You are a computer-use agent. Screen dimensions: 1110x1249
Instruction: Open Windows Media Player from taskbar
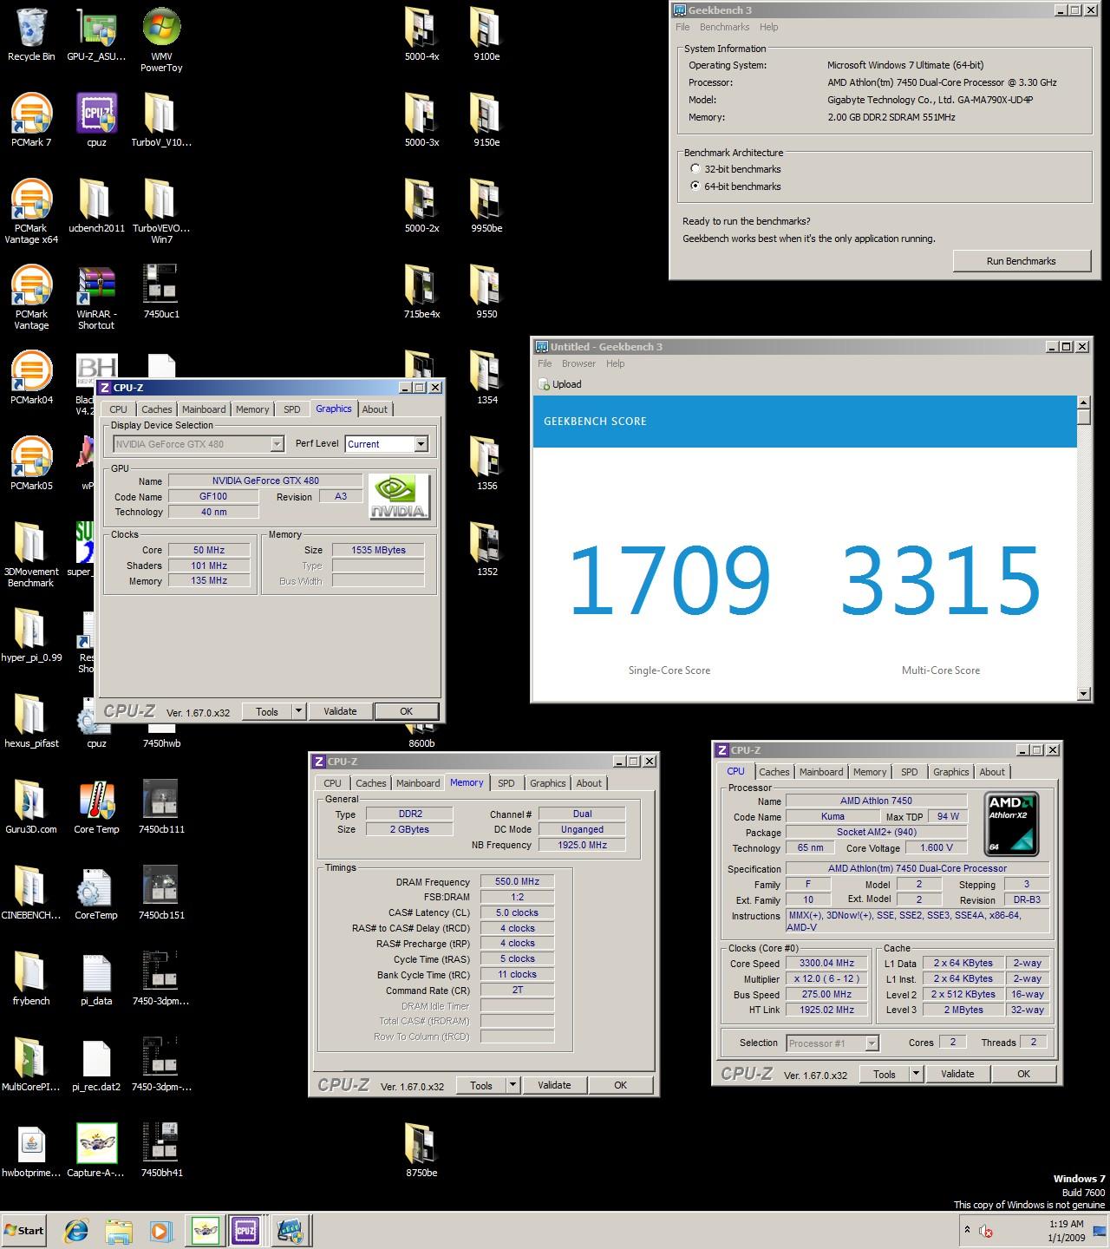tap(160, 1231)
